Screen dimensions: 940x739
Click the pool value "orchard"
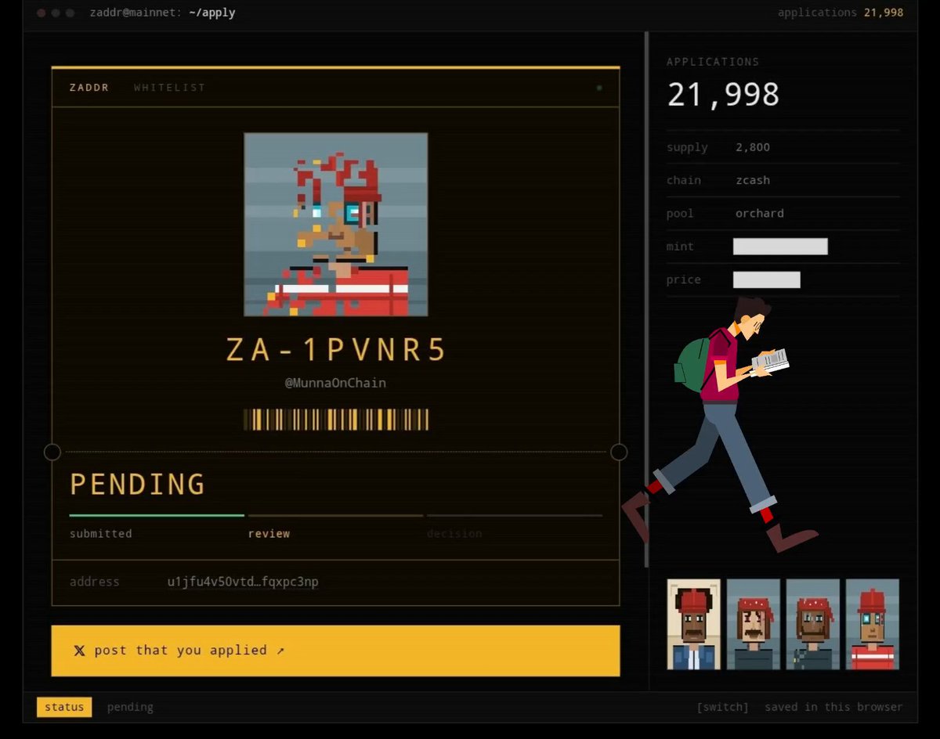coord(760,213)
